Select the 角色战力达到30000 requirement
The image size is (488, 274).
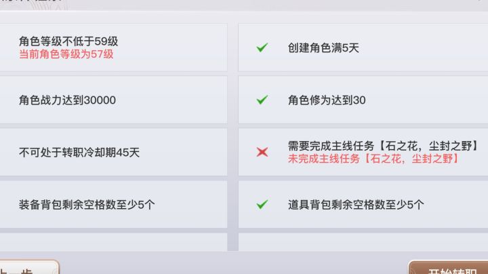pyautogui.click(x=68, y=100)
